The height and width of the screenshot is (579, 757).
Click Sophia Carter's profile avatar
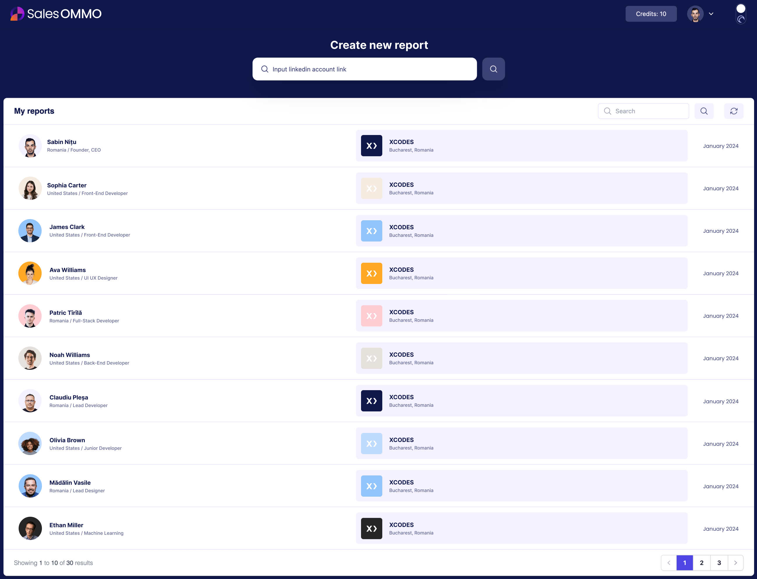30,188
